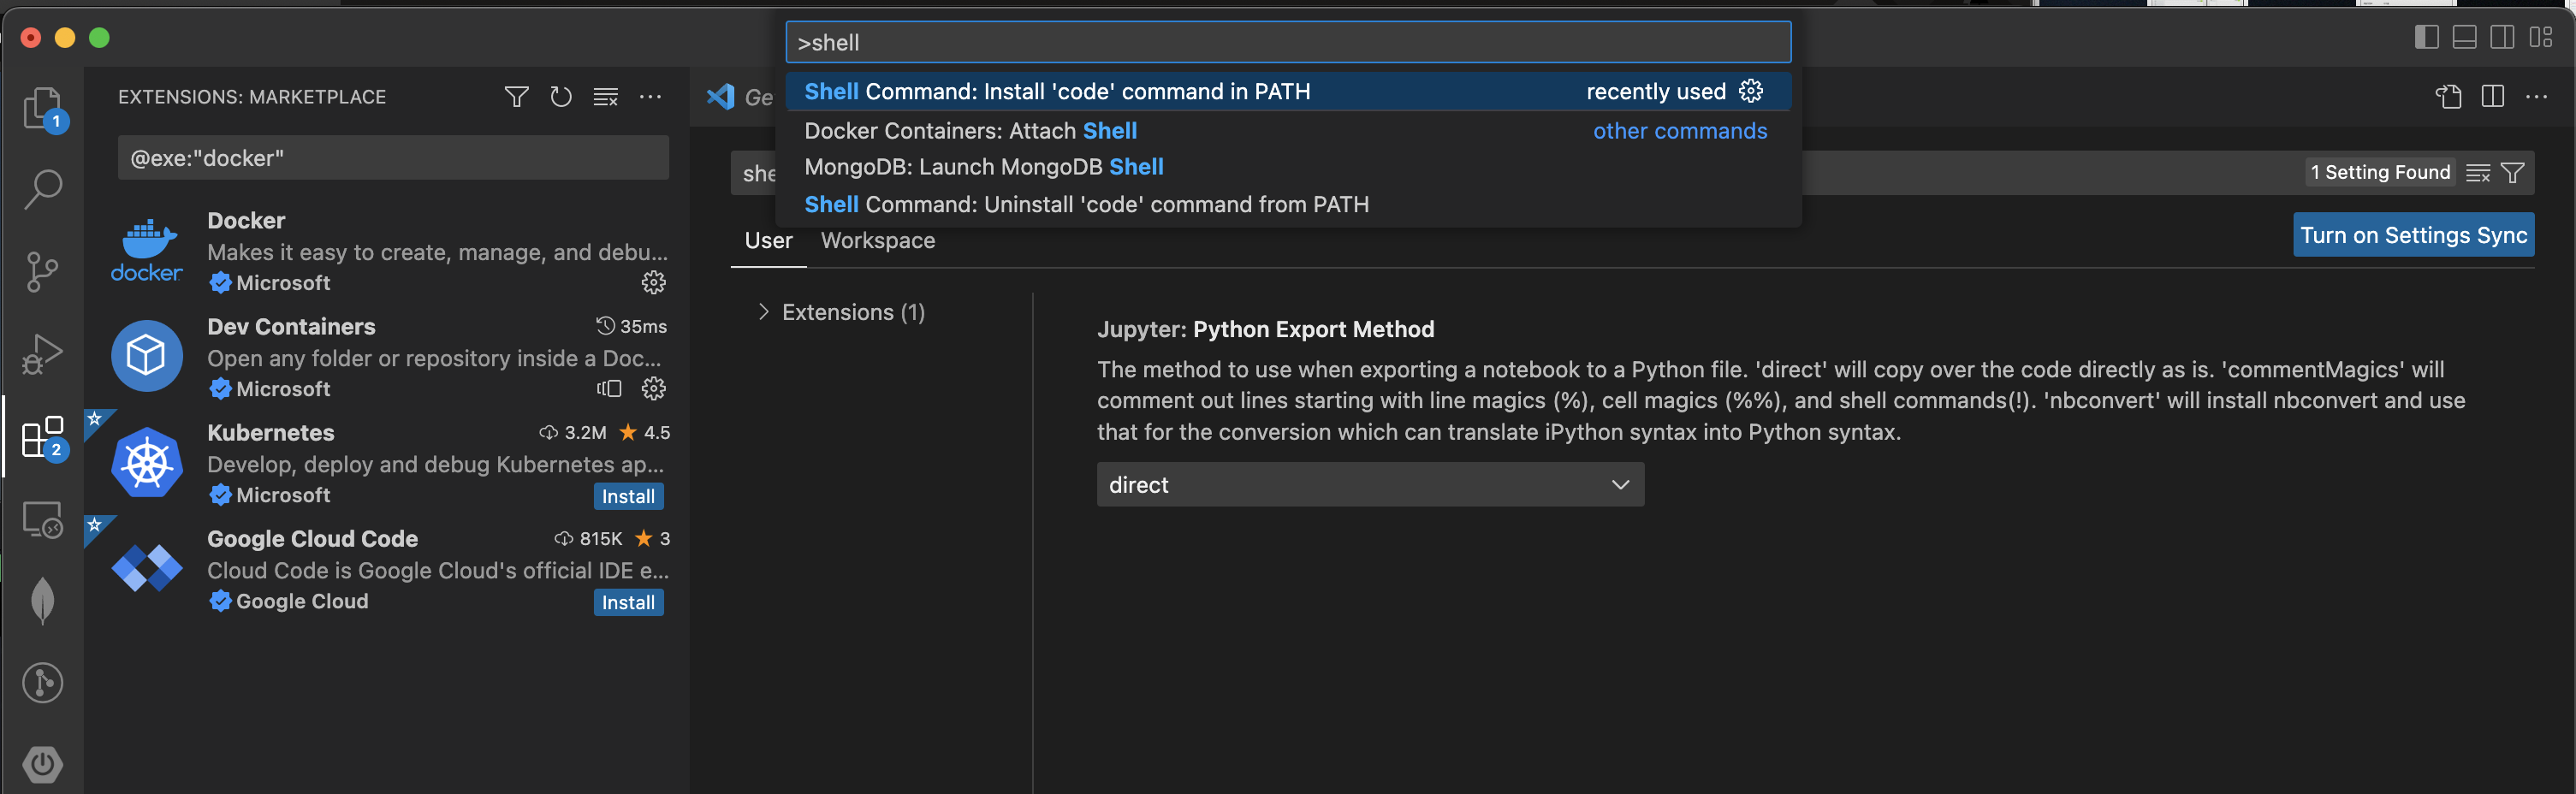Viewport: 2576px width, 794px height.
Task: Open the Search view icon
Action: pyautogui.click(x=42, y=187)
